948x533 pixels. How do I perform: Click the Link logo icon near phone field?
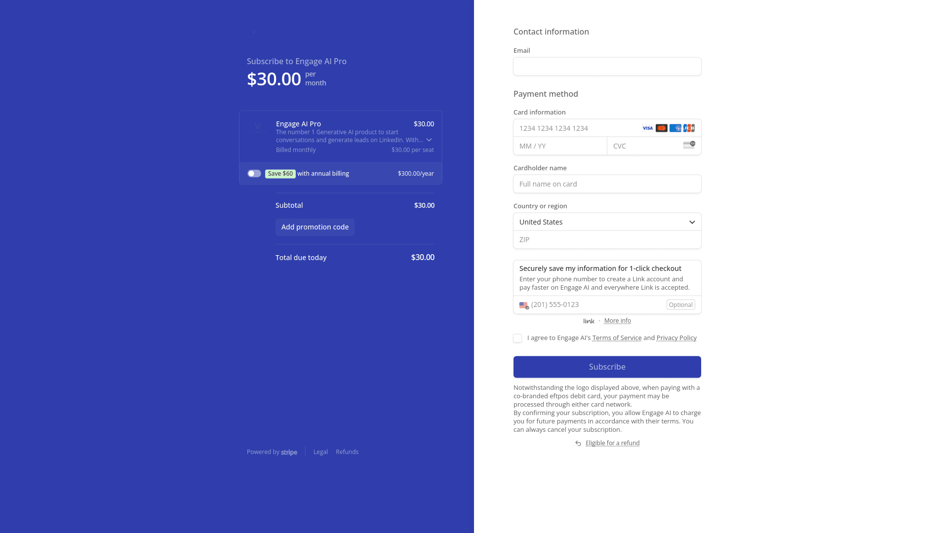[x=589, y=321]
